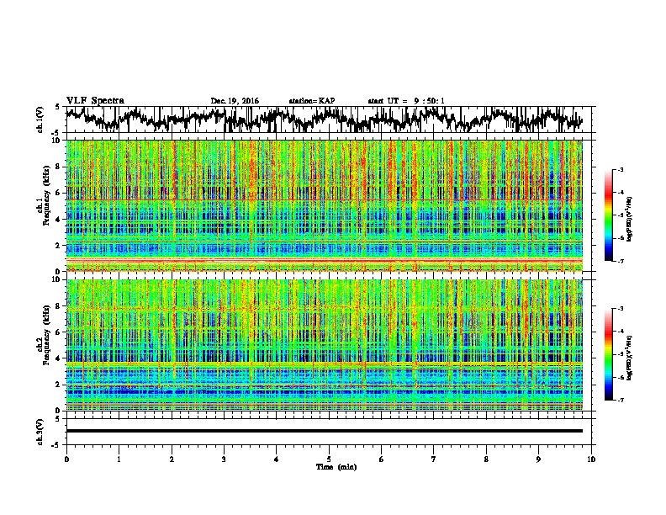The height and width of the screenshot is (515, 666).
Task: Select the date text "Dec. 19, 2016"
Action: (x=235, y=101)
